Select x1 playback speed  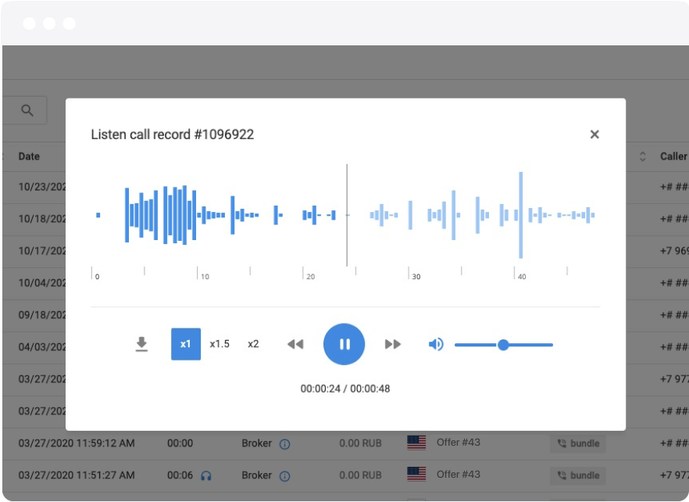tap(186, 344)
